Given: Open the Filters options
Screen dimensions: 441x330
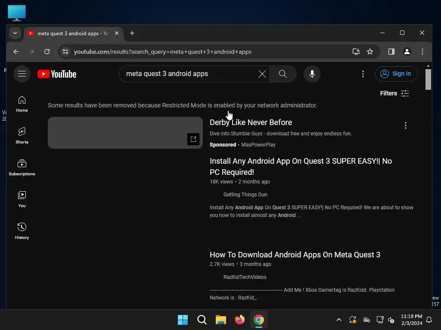Looking at the screenshot, I should [394, 93].
